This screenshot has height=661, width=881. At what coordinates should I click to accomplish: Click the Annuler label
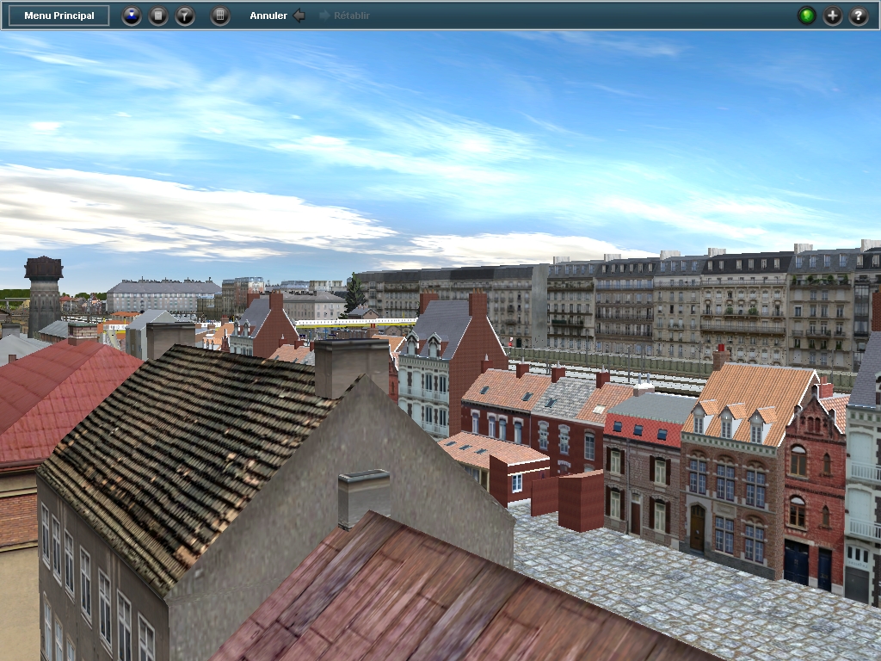point(268,15)
